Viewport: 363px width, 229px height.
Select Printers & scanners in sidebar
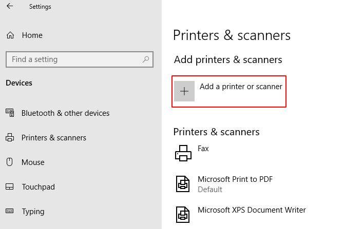(54, 138)
